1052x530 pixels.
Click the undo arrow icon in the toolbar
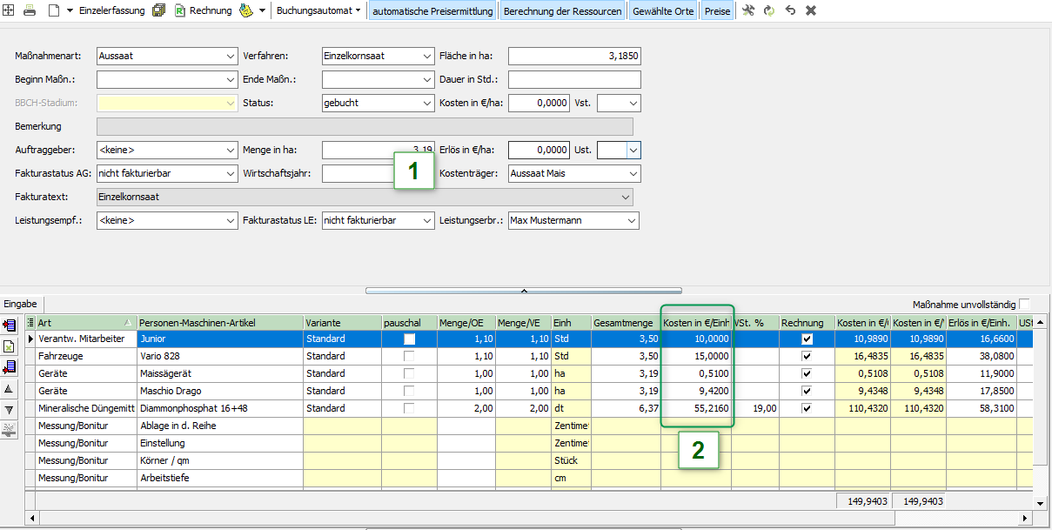pyautogui.click(x=790, y=10)
